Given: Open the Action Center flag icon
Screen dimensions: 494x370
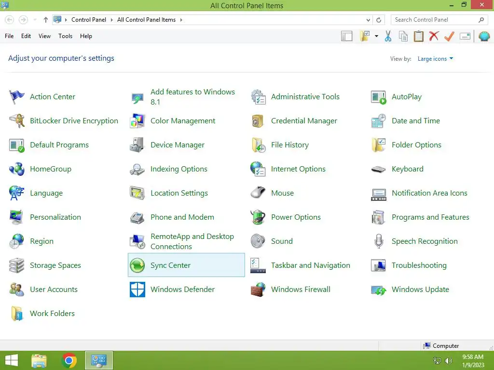Looking at the screenshot, I should (x=17, y=96).
